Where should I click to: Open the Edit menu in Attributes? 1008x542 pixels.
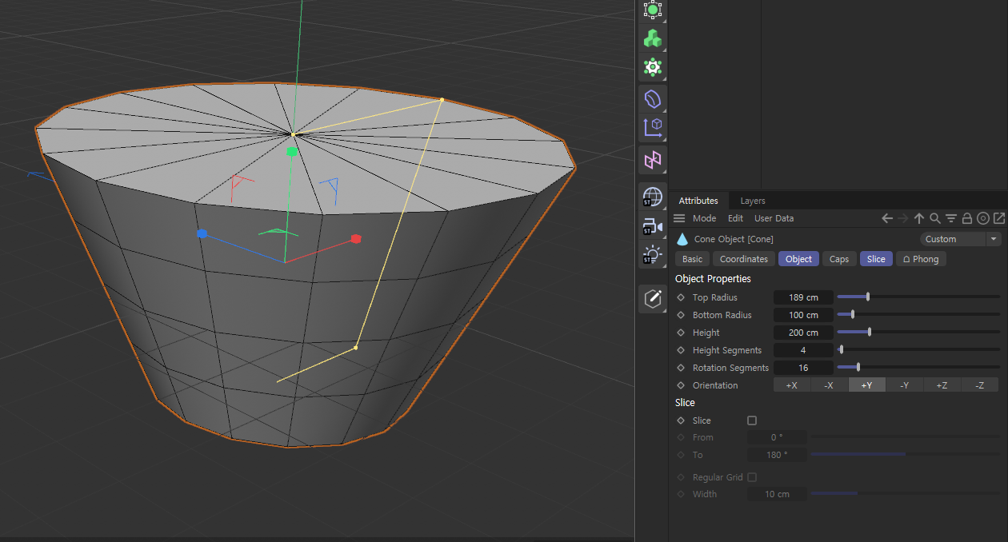pos(736,218)
